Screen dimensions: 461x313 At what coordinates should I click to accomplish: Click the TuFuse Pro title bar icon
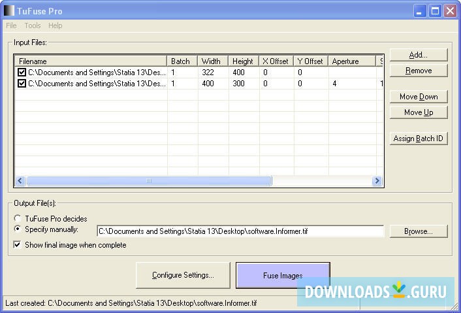9,11
